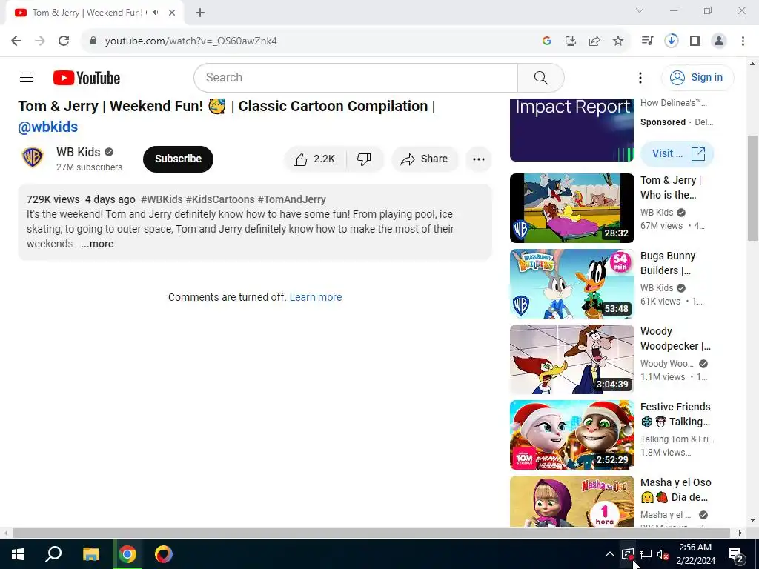Close the Tom & Jerry tab
This screenshot has width=759, height=569.
172,13
